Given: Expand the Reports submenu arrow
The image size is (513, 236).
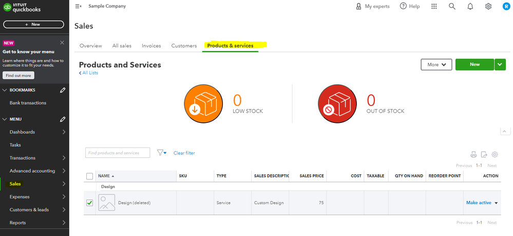Looking at the screenshot, I should [x=64, y=223].
